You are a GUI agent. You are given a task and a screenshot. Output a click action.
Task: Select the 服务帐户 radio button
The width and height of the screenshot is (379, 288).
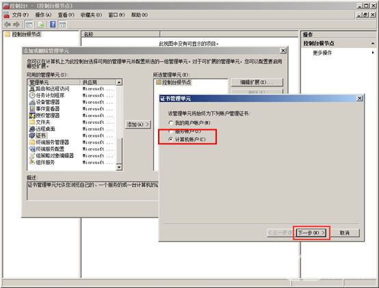pos(170,131)
